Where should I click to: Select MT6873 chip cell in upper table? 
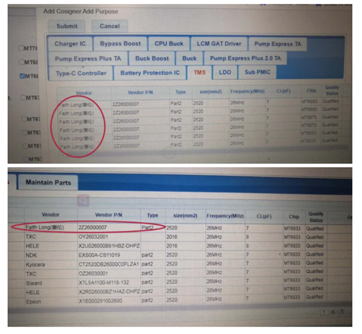309,125
